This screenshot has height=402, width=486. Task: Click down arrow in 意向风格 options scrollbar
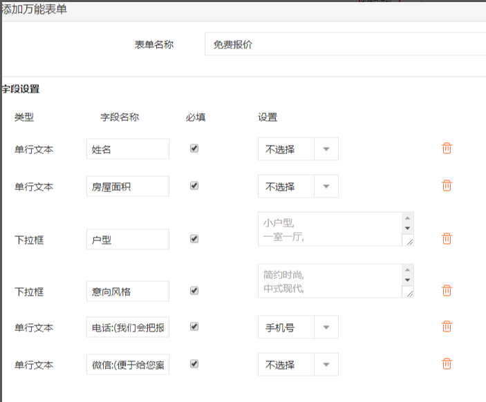pyautogui.click(x=408, y=280)
